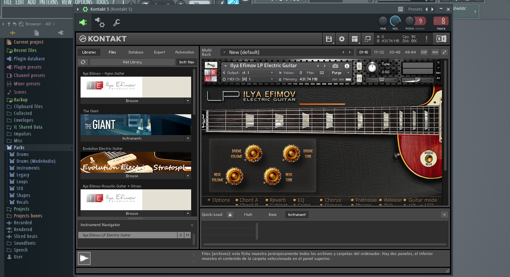Open the Kontakt save/load files menu
510x277 pixels.
coord(329,39)
